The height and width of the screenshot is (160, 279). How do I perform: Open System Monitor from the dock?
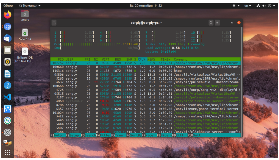coord(8,109)
